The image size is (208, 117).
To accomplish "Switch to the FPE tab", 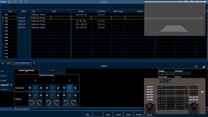I will tap(52, 71).
